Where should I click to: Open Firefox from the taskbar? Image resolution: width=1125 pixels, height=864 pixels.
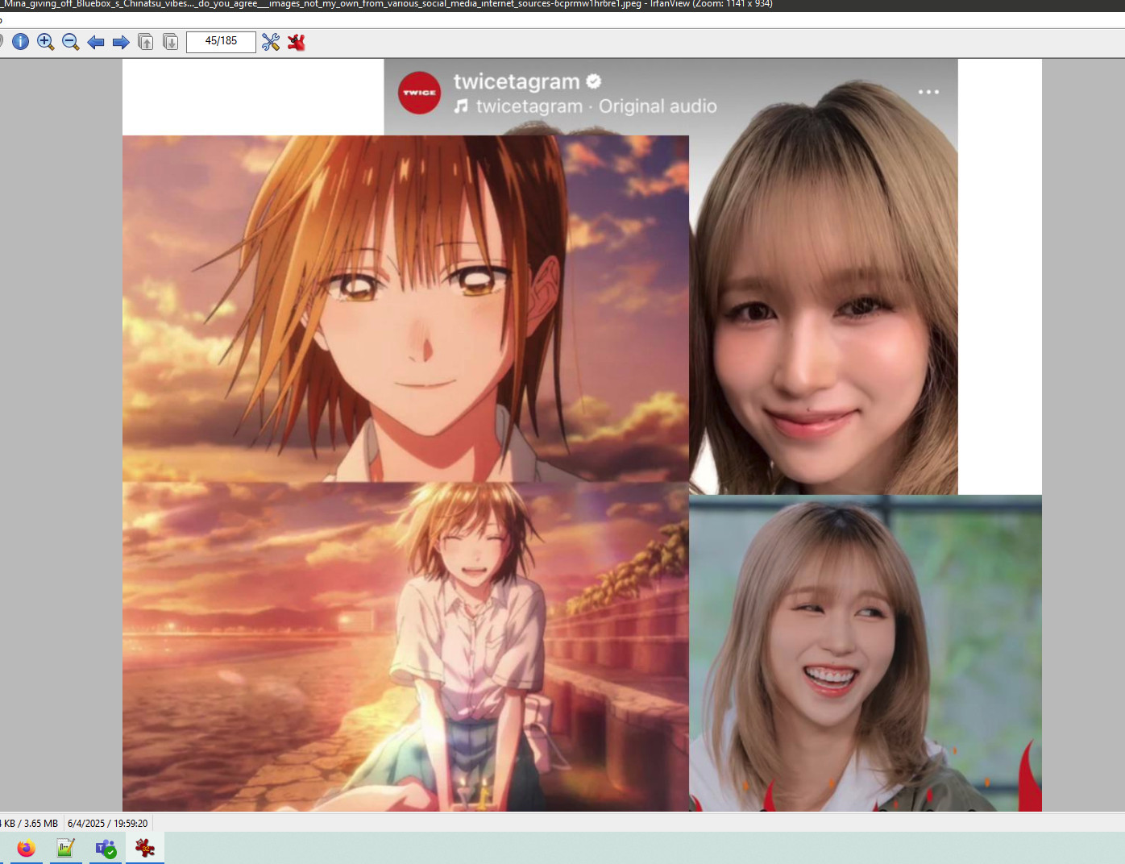[x=27, y=848]
